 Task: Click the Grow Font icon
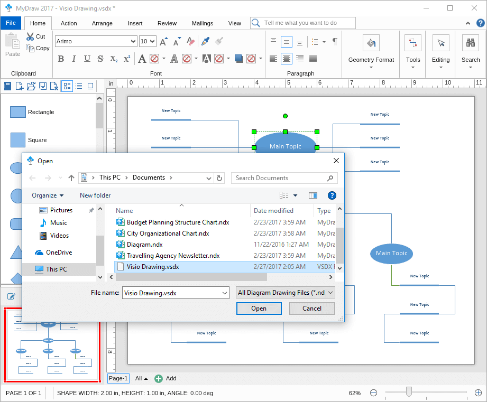(x=164, y=41)
